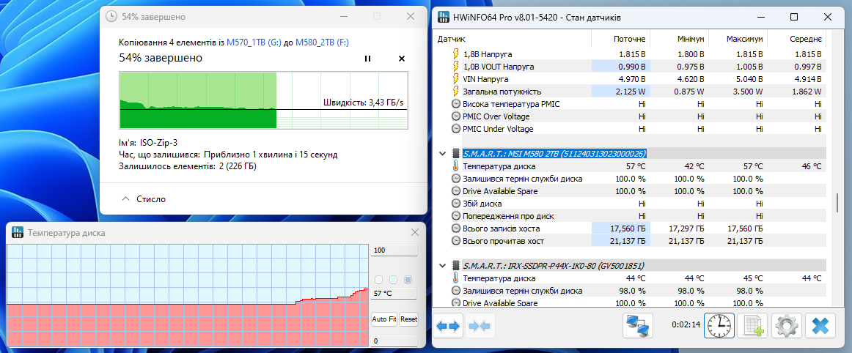
Task: Select the Попередження про диск row
Action: click(x=508, y=216)
